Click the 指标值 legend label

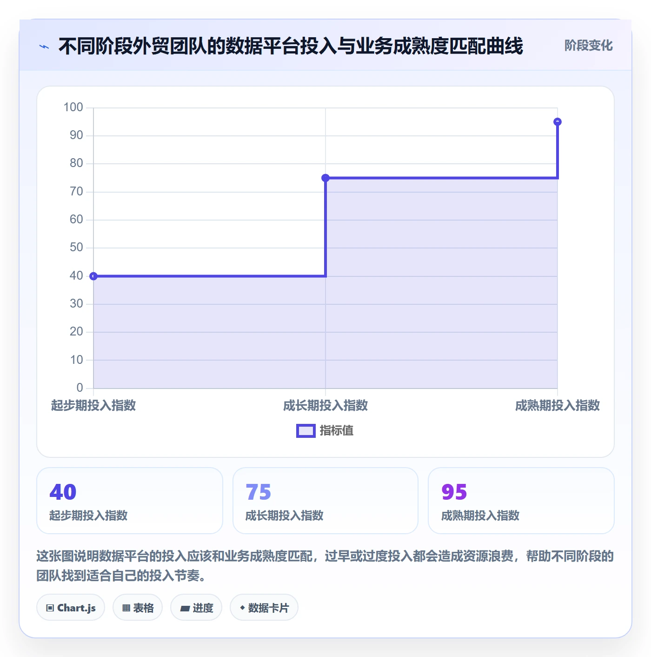(337, 431)
